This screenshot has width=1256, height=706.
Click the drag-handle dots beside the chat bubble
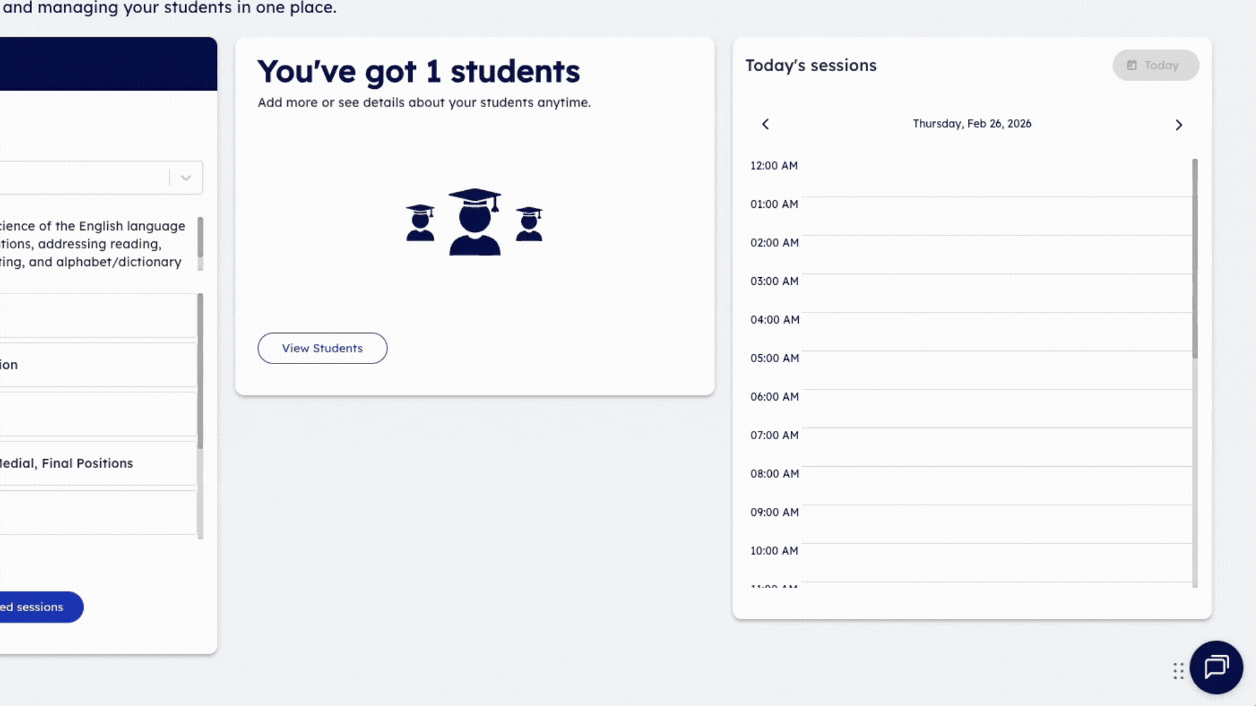[x=1178, y=671]
